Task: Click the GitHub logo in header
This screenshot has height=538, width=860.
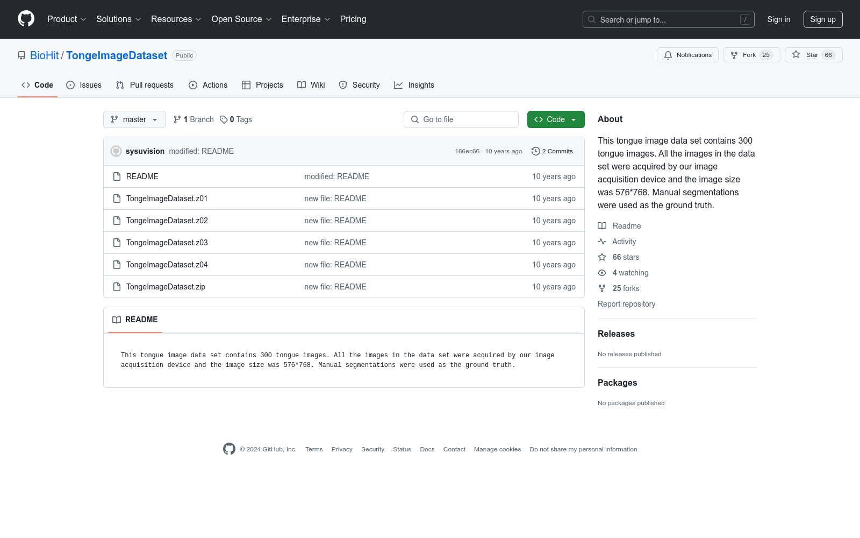Action: (26, 19)
